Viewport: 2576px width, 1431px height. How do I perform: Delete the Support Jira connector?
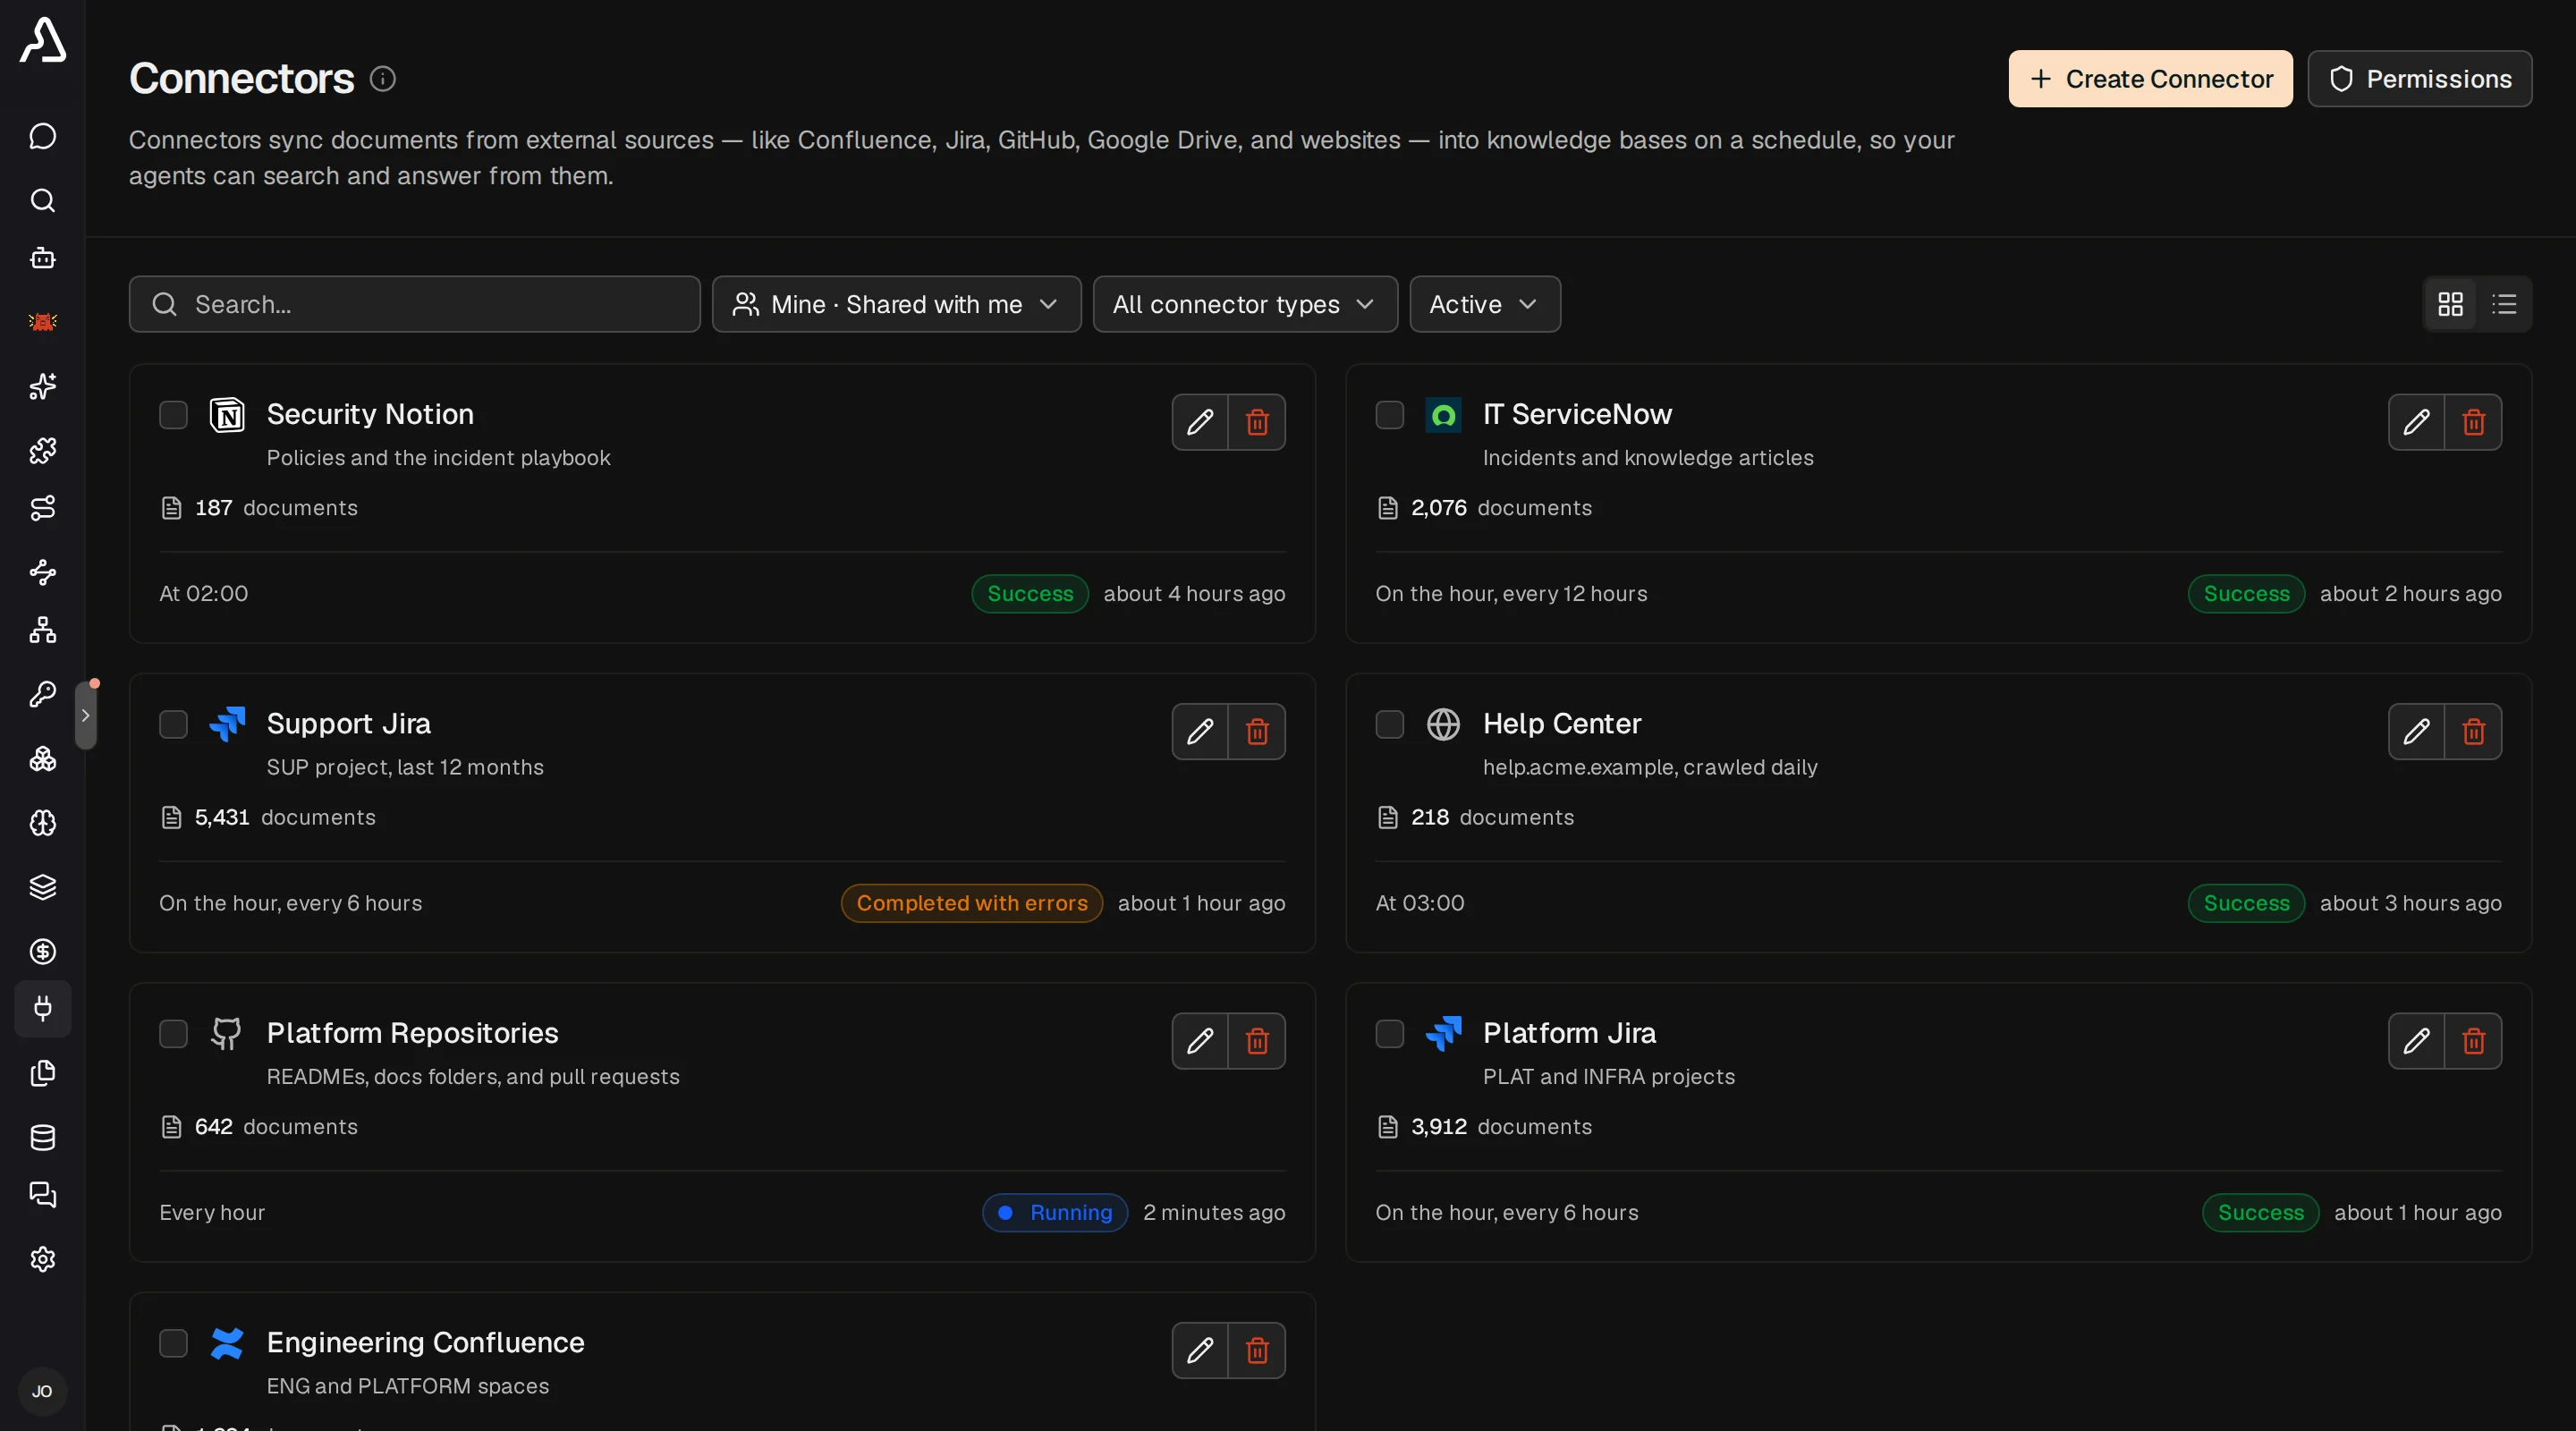coord(1257,732)
